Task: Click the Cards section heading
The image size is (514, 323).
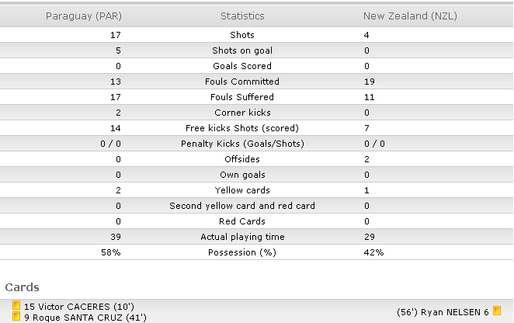Action: (x=22, y=287)
